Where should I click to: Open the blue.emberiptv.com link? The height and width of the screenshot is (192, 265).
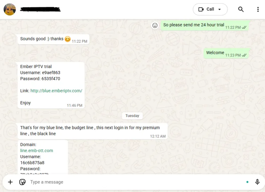point(56,91)
